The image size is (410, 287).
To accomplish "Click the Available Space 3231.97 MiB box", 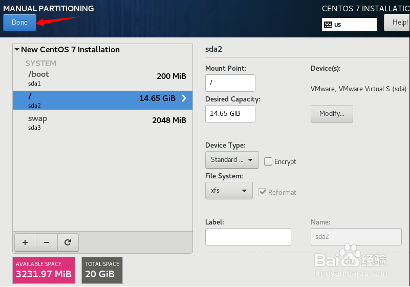I will tap(44, 270).
